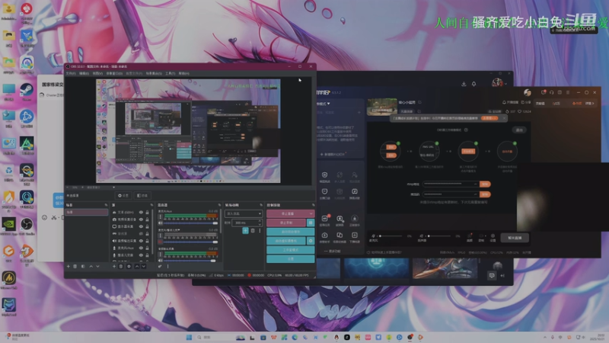Image resolution: width=609 pixels, height=343 pixels.
Task: Open virtual camera settings gear in Controls
Action: [x=311, y=241]
